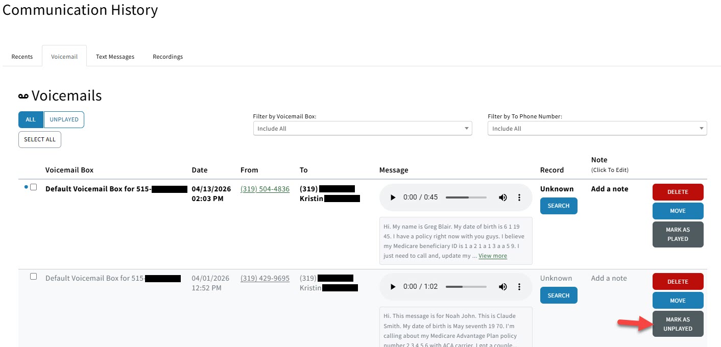Open the Filter by To Phone Number dropdown
Image resolution: width=721 pixels, height=347 pixels.
tap(597, 129)
